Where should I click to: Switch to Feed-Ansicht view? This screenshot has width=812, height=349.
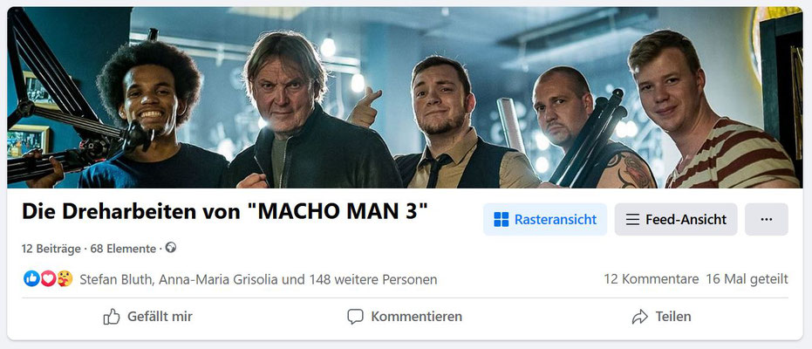(676, 220)
